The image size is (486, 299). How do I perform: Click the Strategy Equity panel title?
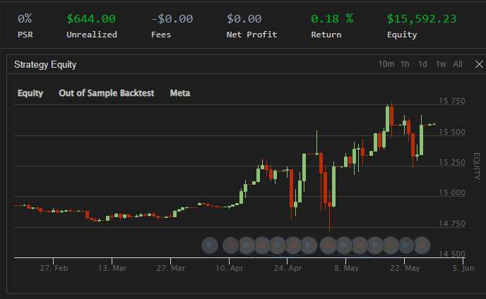[x=45, y=64]
